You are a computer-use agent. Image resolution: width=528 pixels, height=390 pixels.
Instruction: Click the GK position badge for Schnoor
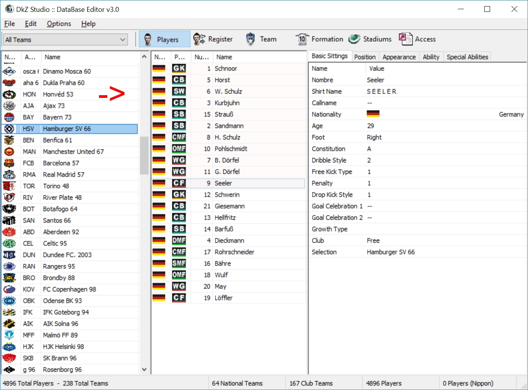point(179,68)
